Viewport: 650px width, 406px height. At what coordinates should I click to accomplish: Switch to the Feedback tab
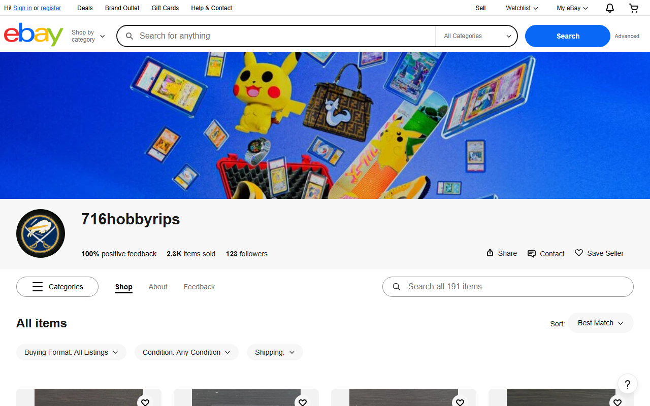point(199,287)
